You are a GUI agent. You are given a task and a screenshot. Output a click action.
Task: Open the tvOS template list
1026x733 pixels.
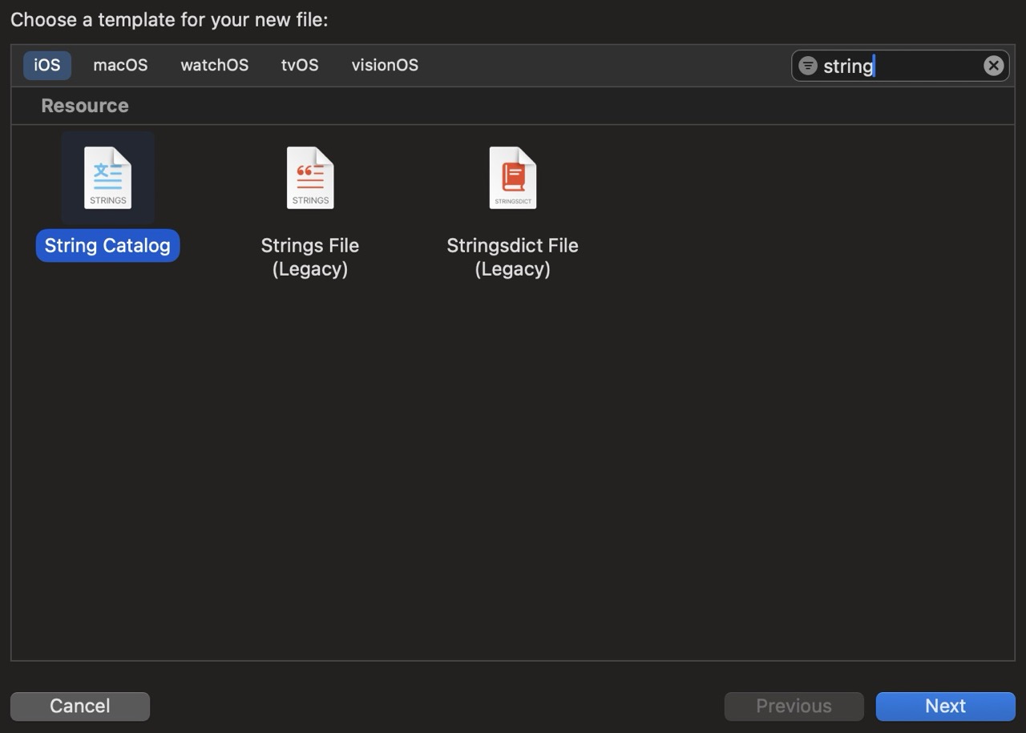tap(299, 65)
